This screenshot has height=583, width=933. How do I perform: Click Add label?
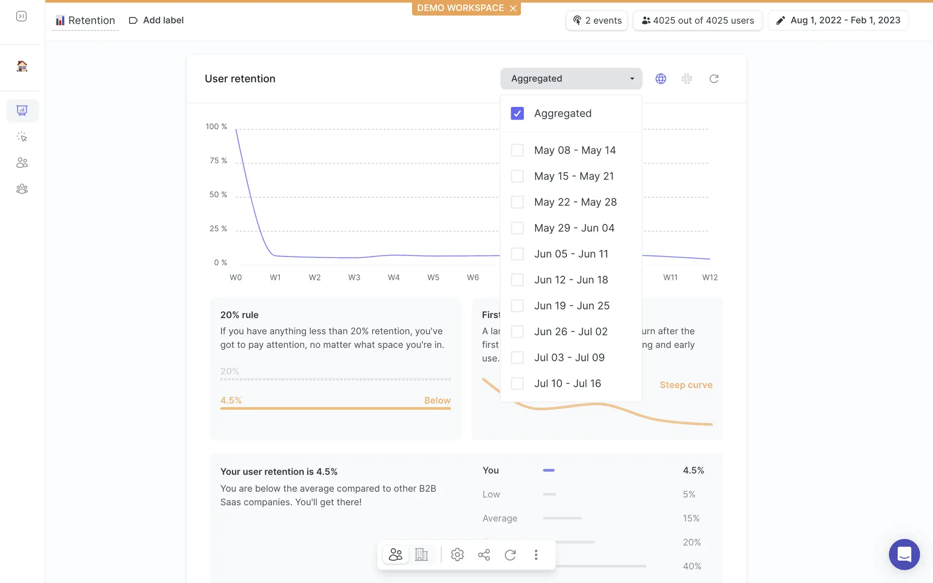pyautogui.click(x=156, y=20)
